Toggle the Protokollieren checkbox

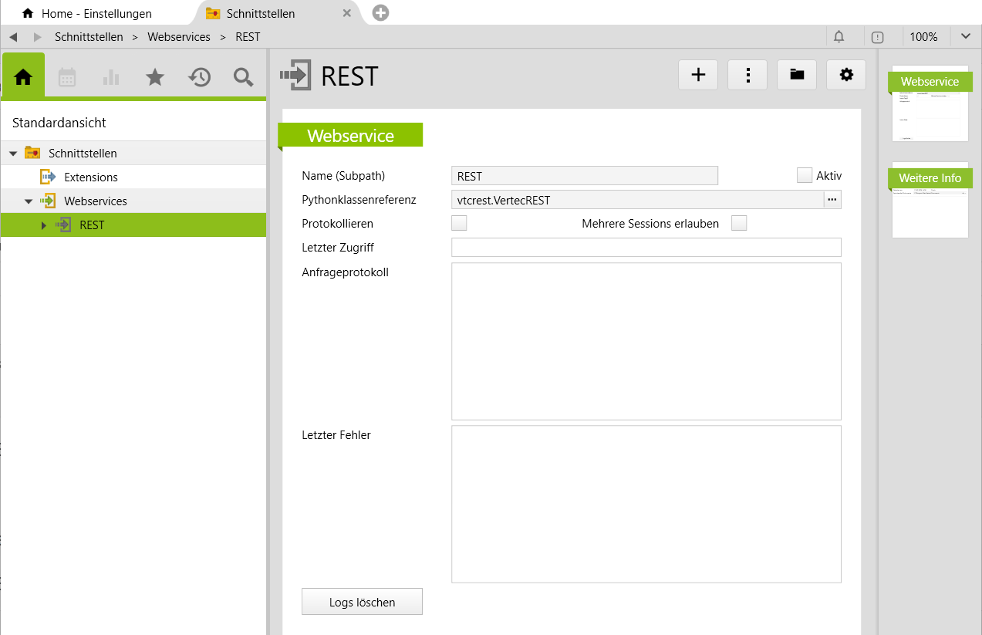tap(459, 224)
